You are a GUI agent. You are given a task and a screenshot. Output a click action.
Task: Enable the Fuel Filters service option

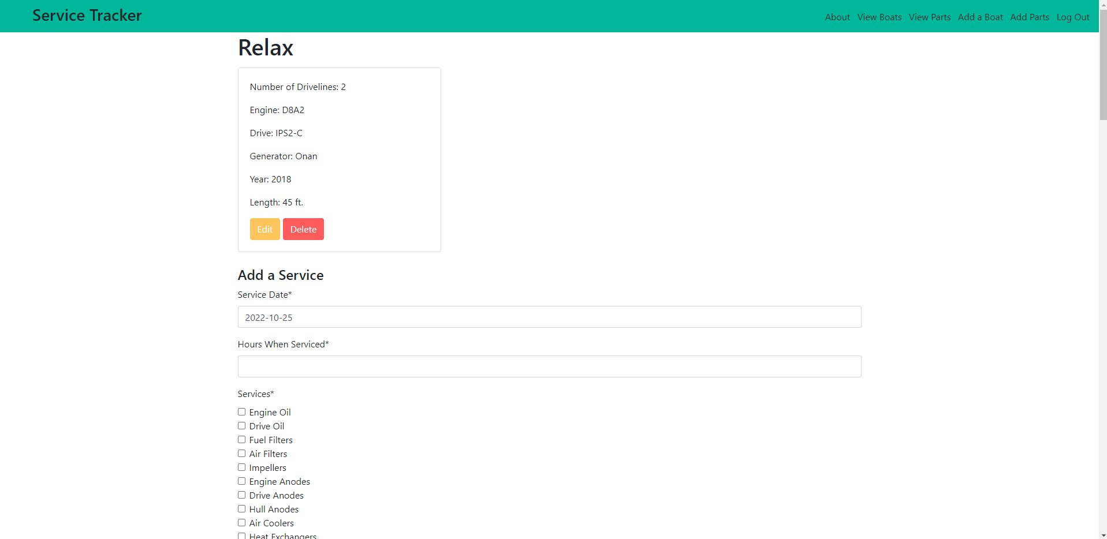241,439
